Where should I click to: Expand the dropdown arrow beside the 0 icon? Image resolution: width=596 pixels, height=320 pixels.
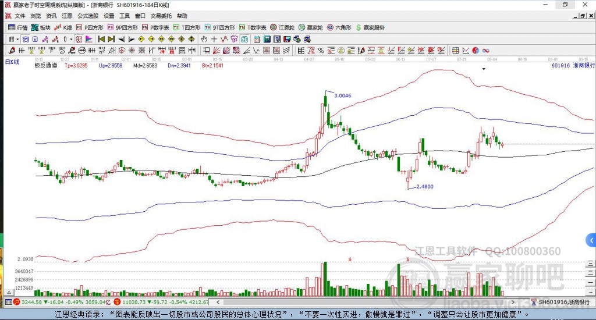coord(70,39)
